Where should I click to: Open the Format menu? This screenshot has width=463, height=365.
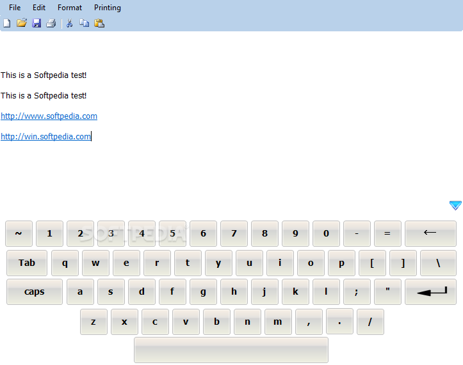(x=70, y=8)
